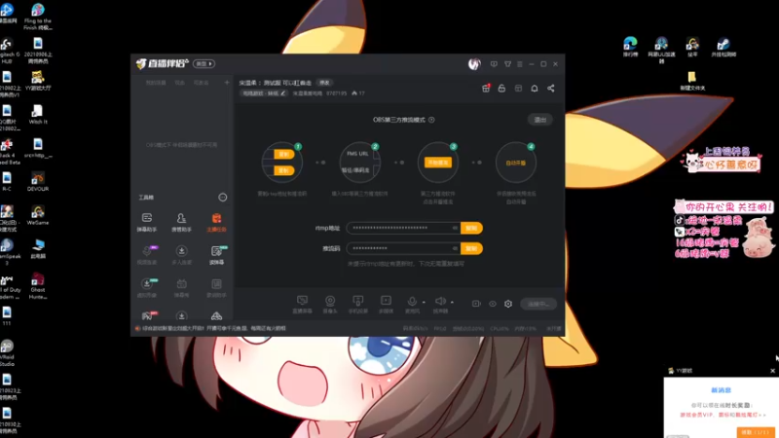
Task: Toggle the preview eye icon in bottom toolbar
Action: [493, 304]
